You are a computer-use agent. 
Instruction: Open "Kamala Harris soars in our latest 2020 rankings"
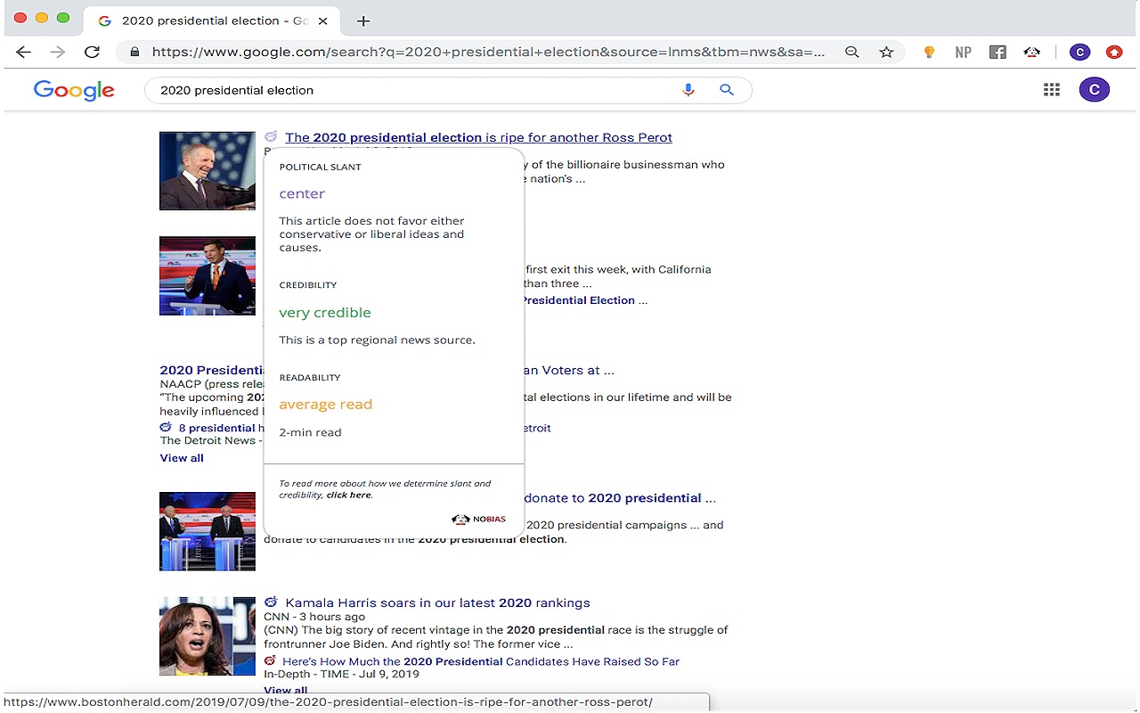(x=437, y=602)
